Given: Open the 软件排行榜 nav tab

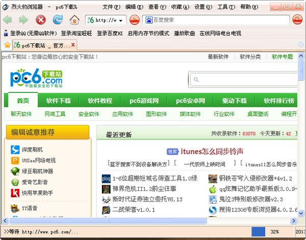Looking at the screenshot, I should point(279,101).
